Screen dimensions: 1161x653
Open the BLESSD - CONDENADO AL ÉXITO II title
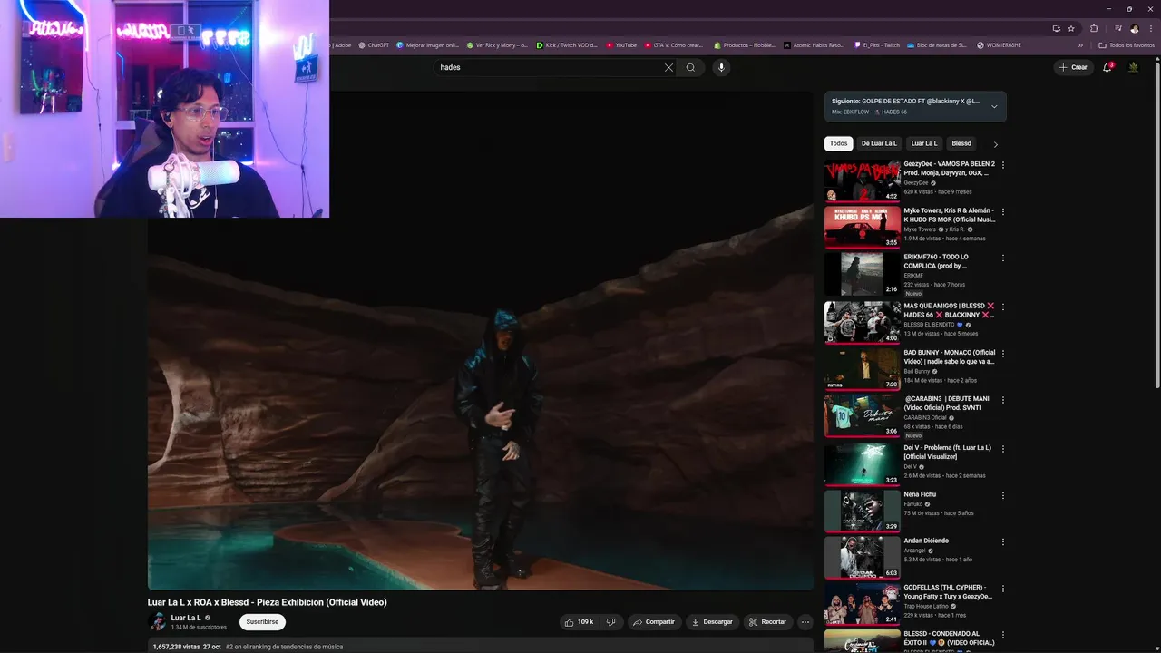(949, 638)
